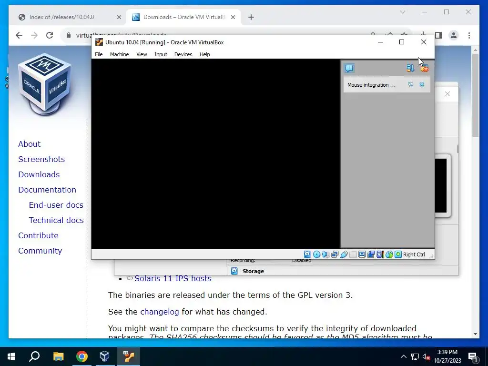Open the Screenshots link

tap(41, 159)
